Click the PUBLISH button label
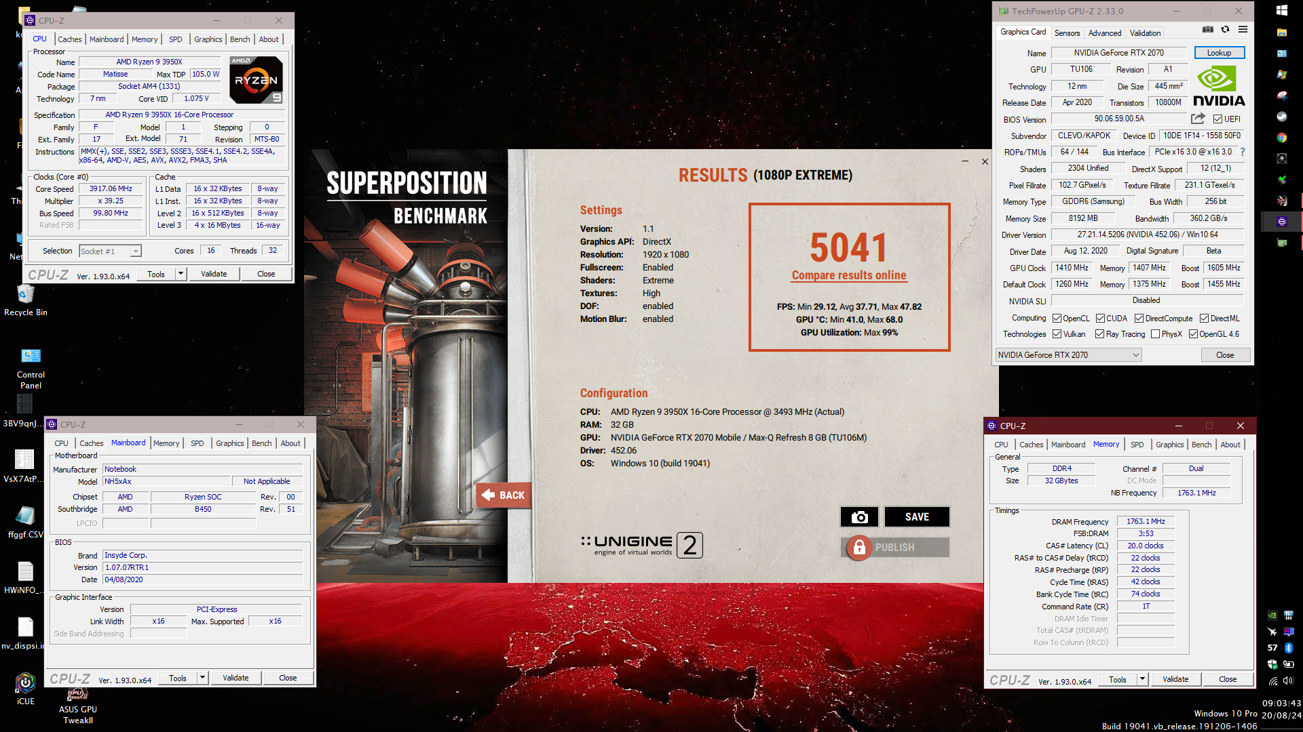 point(894,548)
